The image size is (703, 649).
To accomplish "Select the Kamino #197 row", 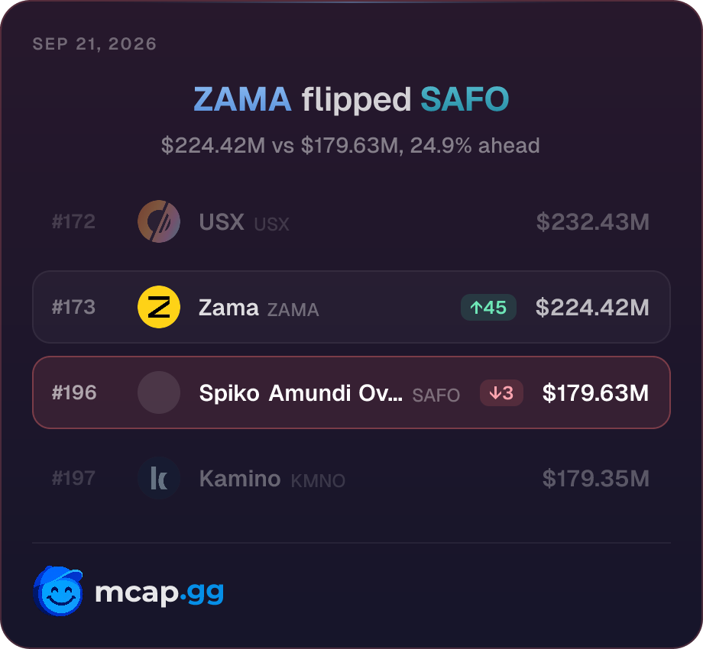I will pos(351,478).
